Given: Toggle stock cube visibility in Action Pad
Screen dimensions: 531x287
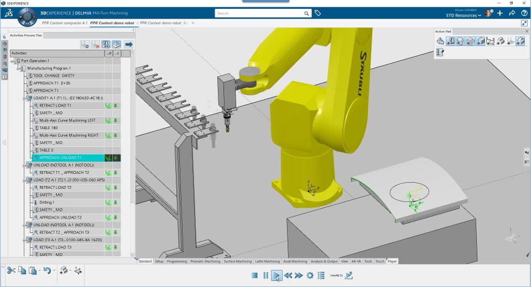Looking at the screenshot, I should [481, 41].
